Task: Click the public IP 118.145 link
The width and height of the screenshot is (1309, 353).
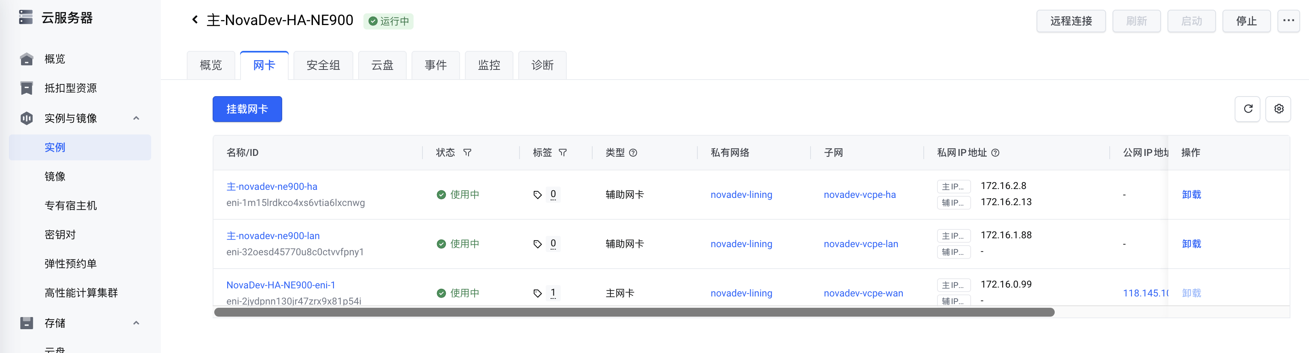Action: [1145, 293]
